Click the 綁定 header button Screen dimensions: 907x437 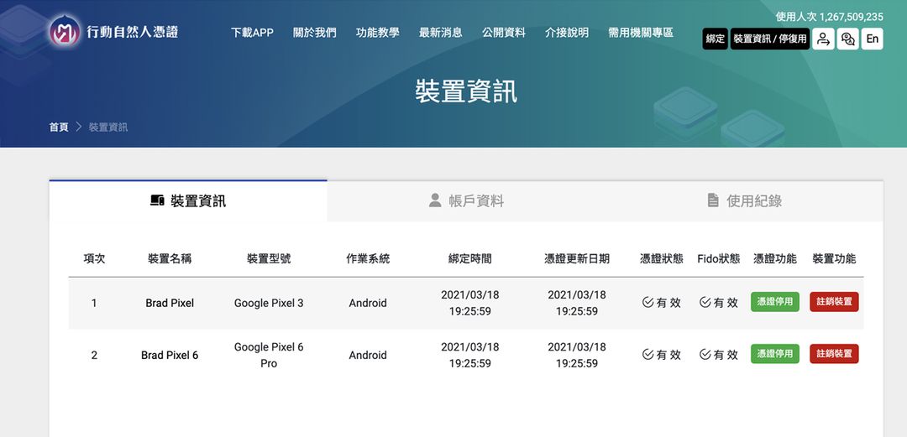[715, 39]
